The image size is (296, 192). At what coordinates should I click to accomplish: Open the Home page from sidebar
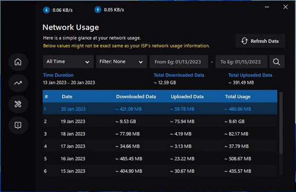18,62
